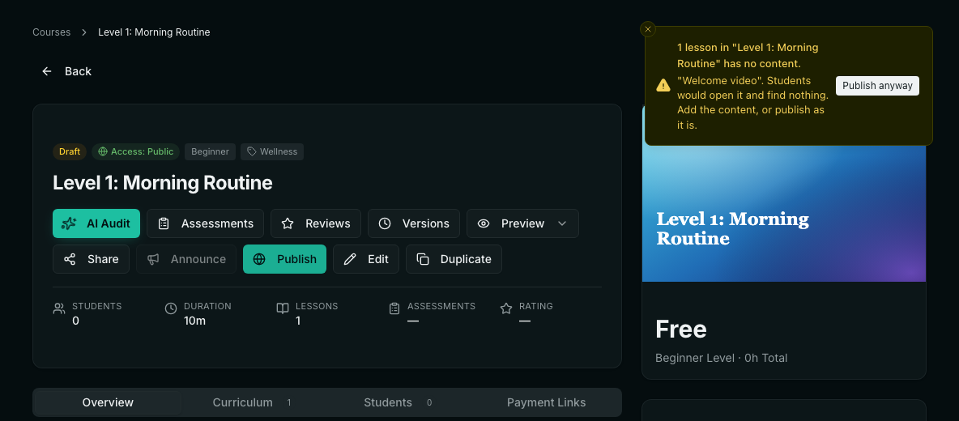Click the Free price label

[680, 330]
